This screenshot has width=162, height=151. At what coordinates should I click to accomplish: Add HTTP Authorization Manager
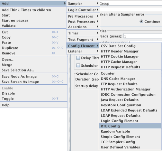[130, 89]
